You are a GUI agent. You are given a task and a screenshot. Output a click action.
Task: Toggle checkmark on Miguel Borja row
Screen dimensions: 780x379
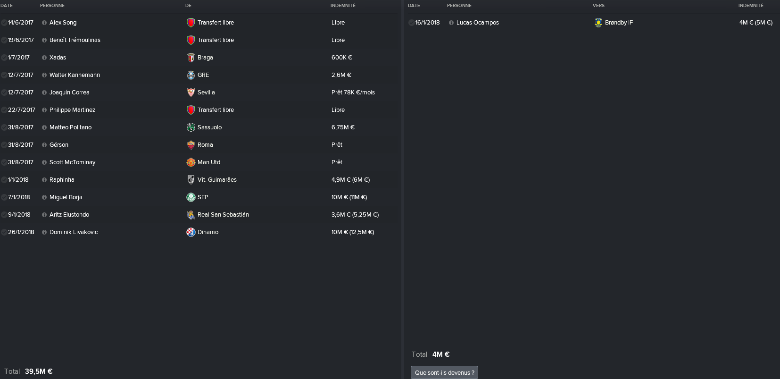tap(4, 197)
